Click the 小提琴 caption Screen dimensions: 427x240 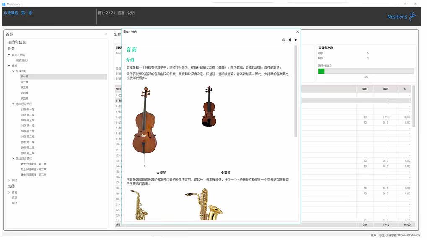(225, 173)
